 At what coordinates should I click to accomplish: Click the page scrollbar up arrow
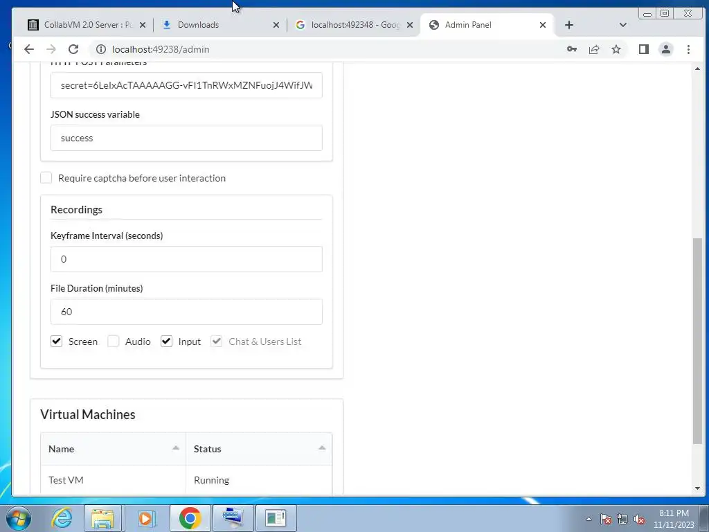[697, 69]
